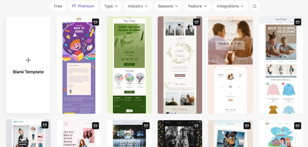Click crown badge on She Said template
The height and width of the screenshot is (147, 308).
(x=196, y=126)
